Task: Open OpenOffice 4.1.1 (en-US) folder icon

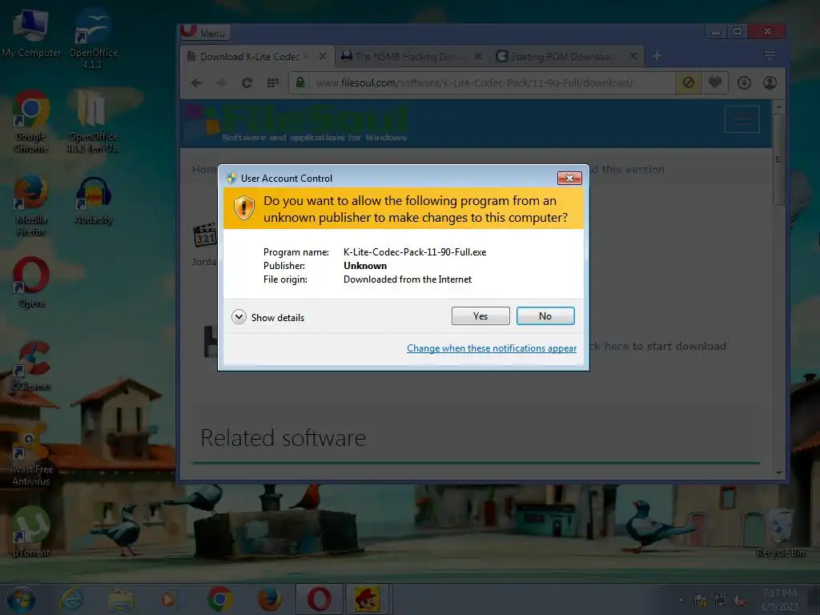Action: click(93, 122)
